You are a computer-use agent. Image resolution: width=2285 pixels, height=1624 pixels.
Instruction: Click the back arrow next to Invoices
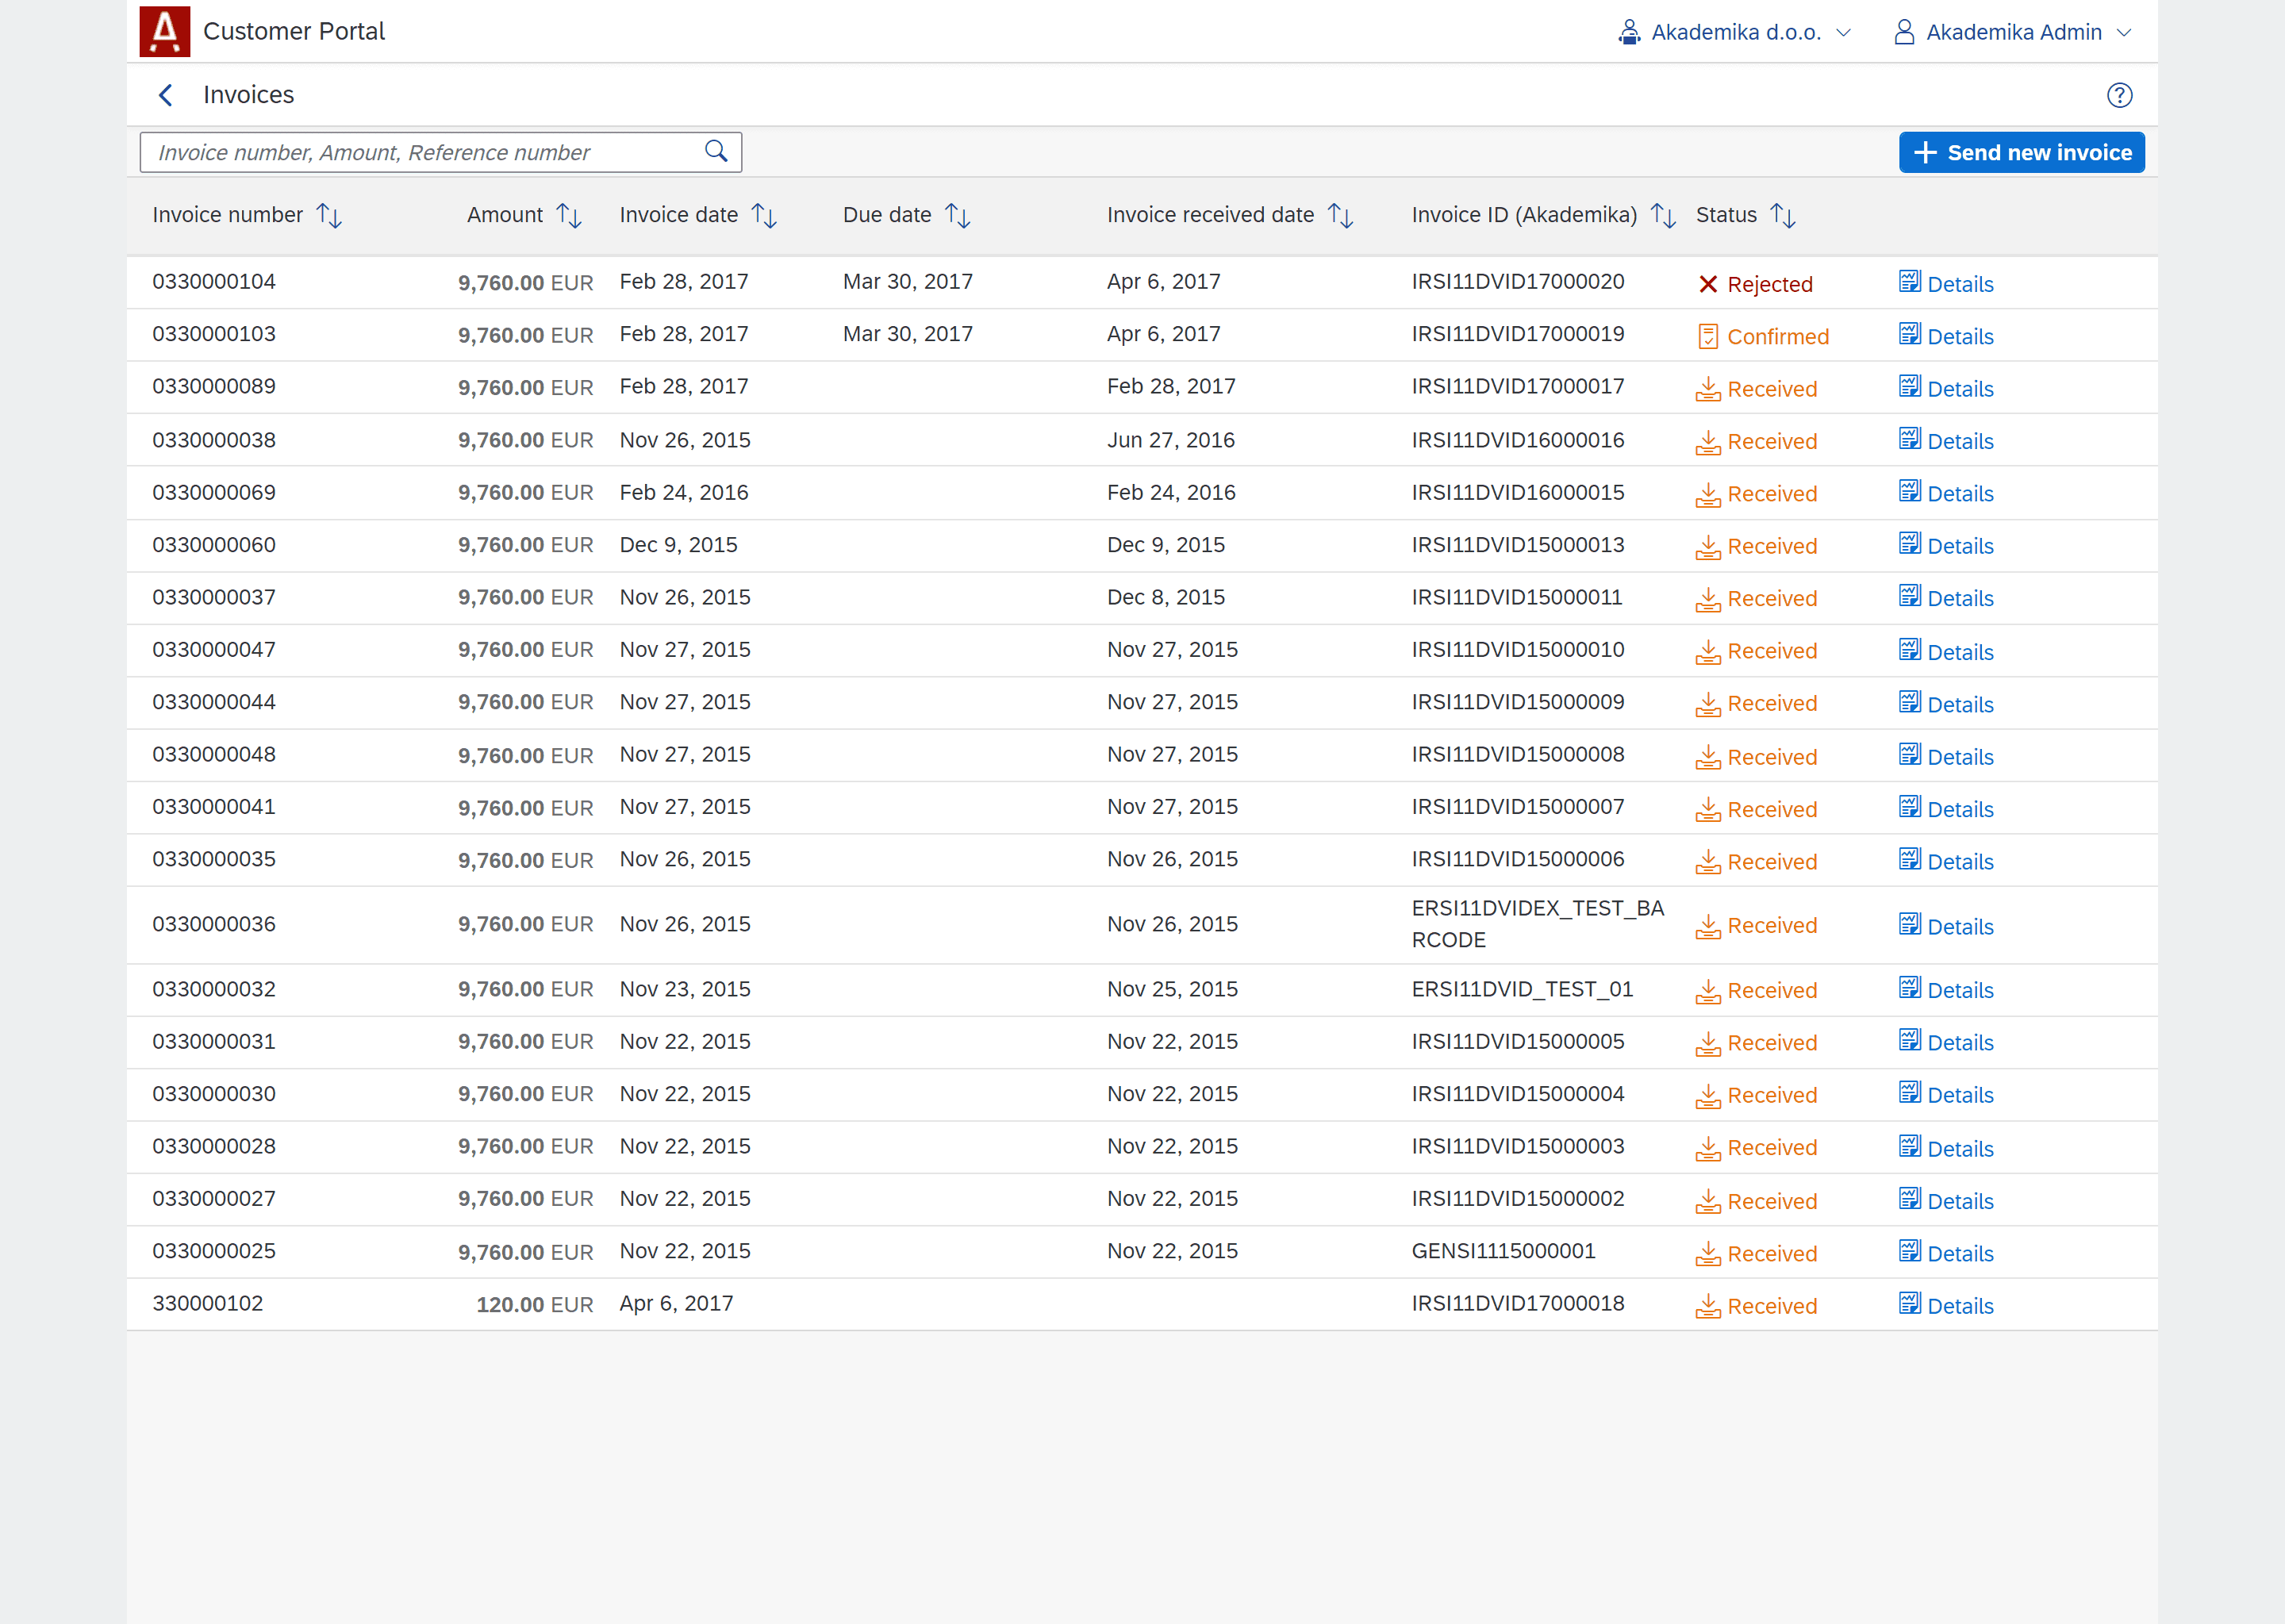point(166,95)
